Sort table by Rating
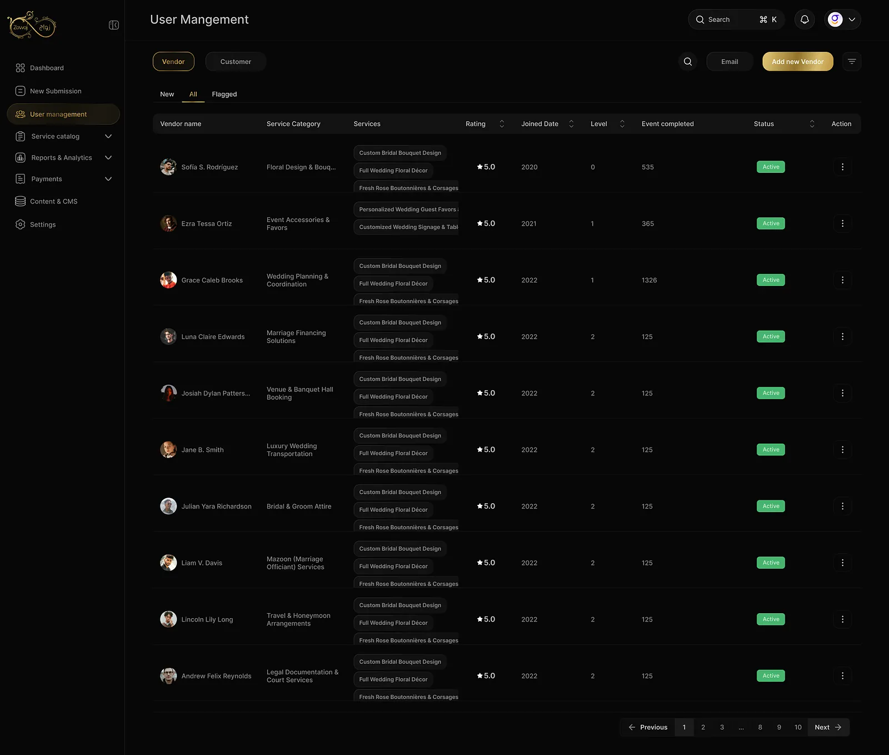 (x=502, y=124)
